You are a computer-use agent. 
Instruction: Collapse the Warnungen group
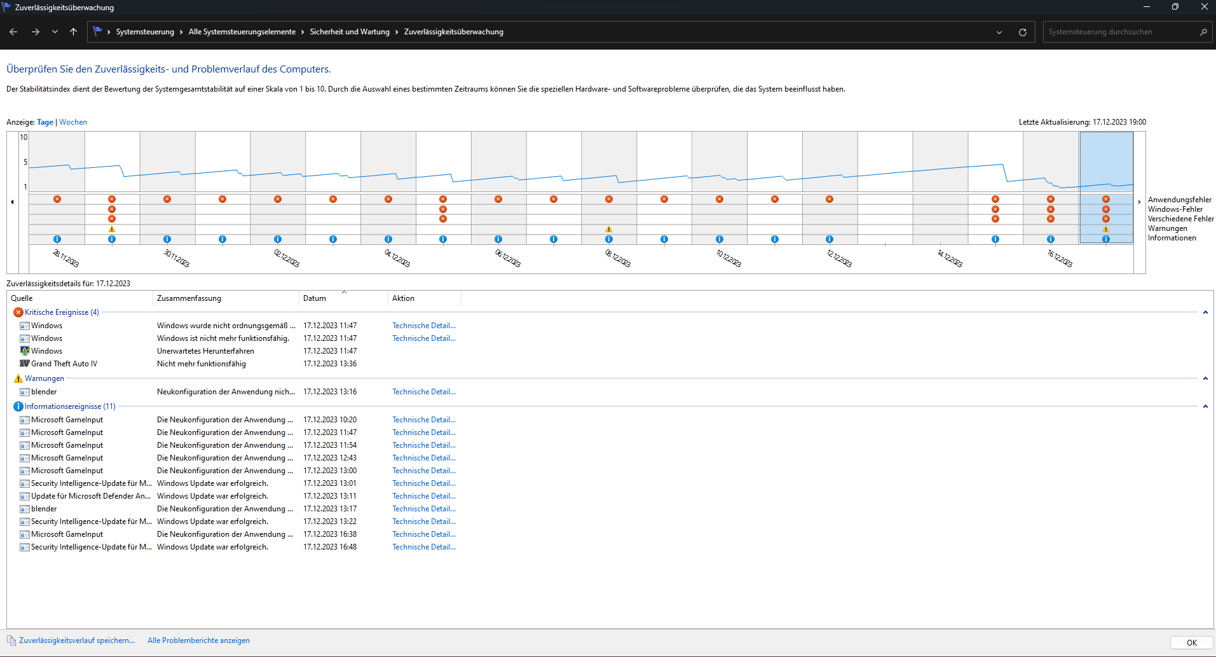pos(1205,378)
